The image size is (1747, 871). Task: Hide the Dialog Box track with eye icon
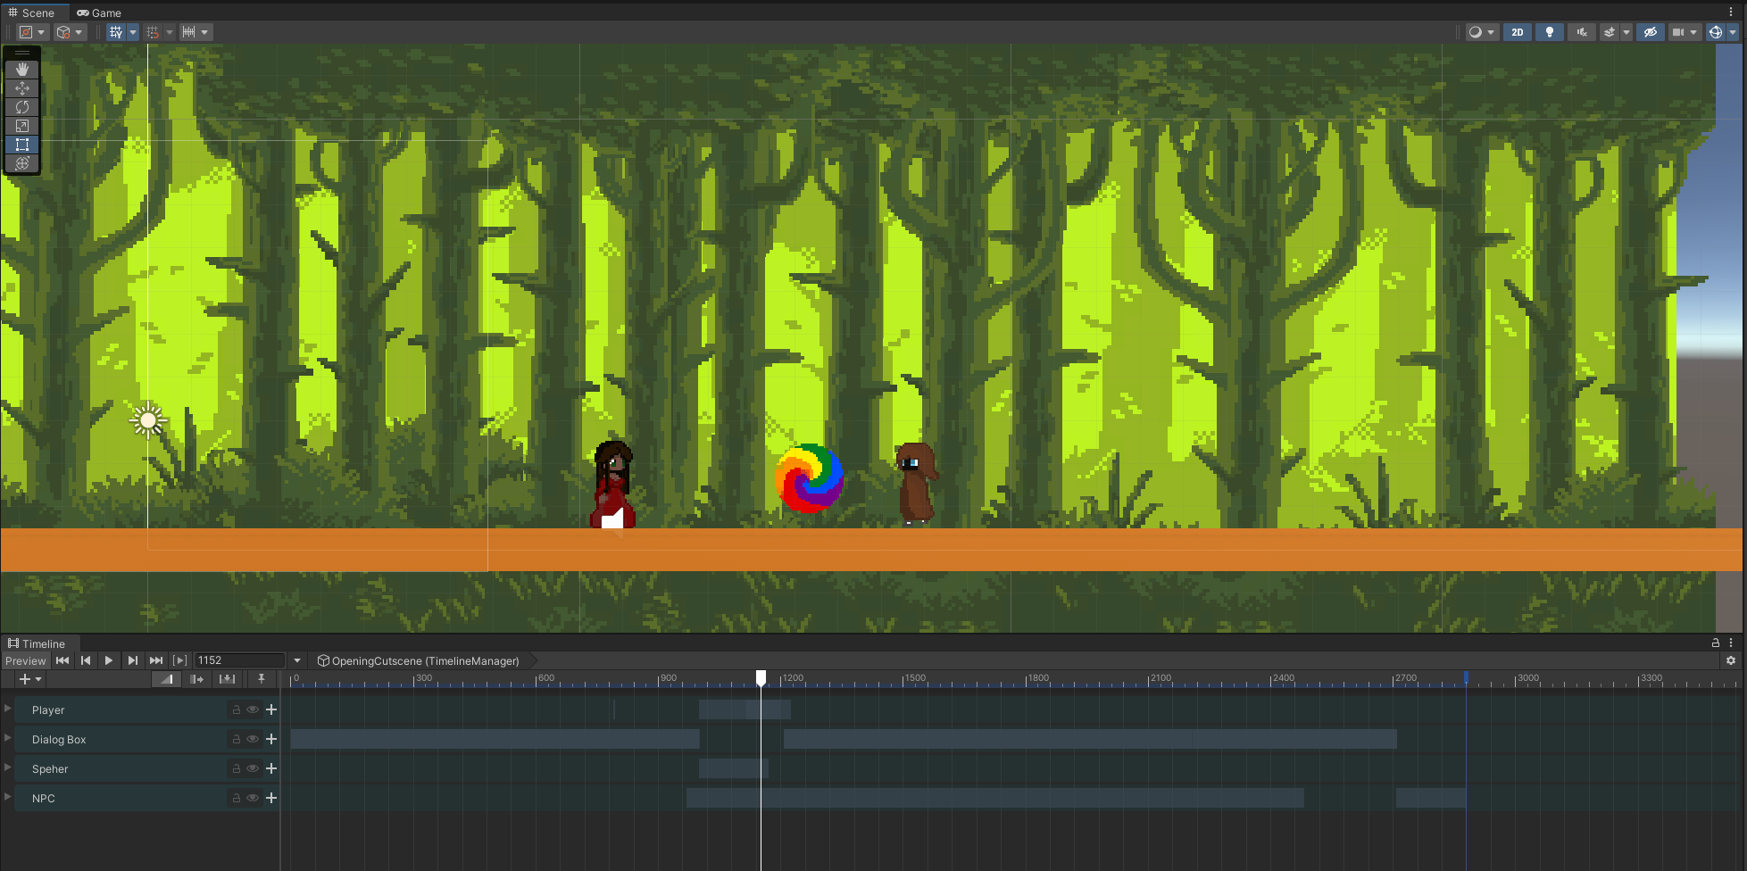coord(253,739)
